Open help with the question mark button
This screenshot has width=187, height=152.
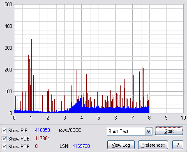tap(178, 145)
